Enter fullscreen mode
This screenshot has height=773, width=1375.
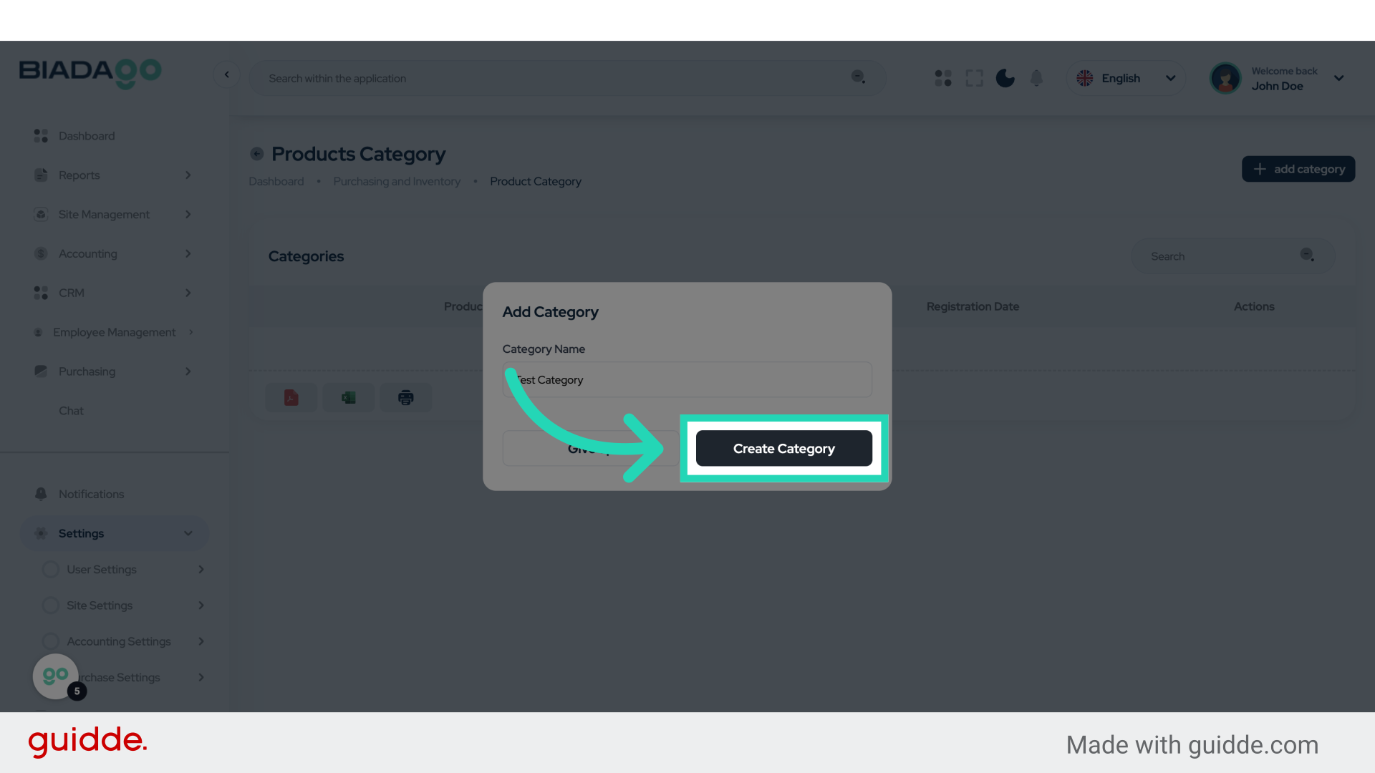click(974, 78)
